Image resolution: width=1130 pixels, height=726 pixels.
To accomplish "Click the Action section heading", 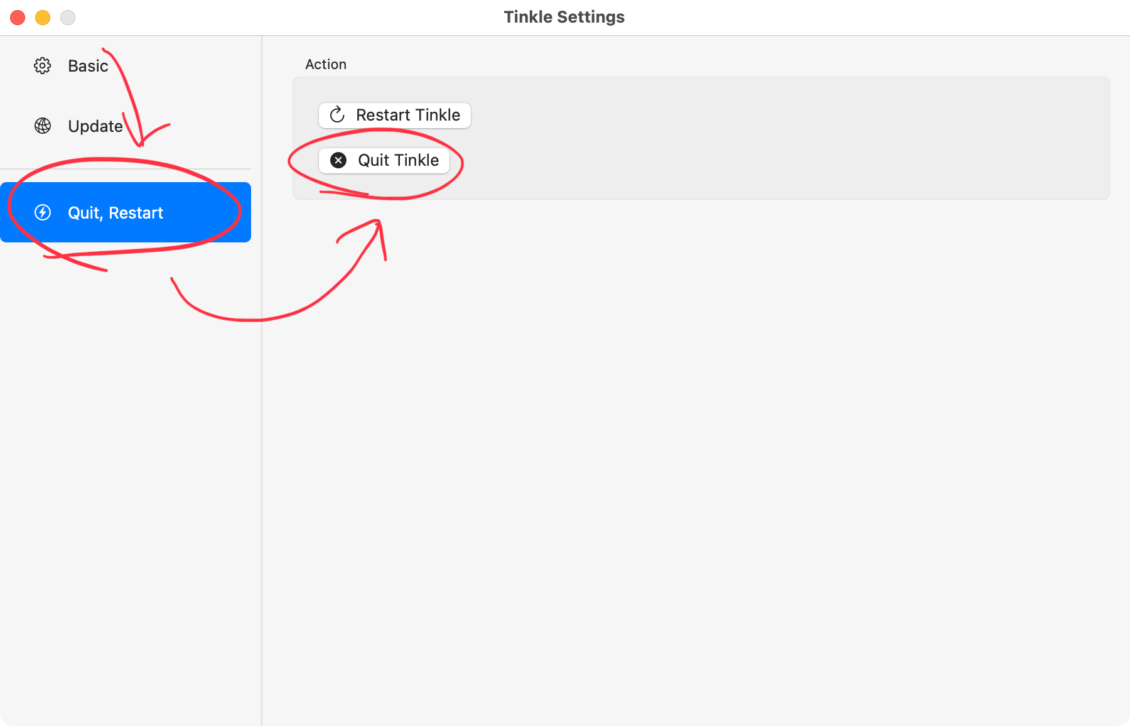I will click(x=325, y=64).
